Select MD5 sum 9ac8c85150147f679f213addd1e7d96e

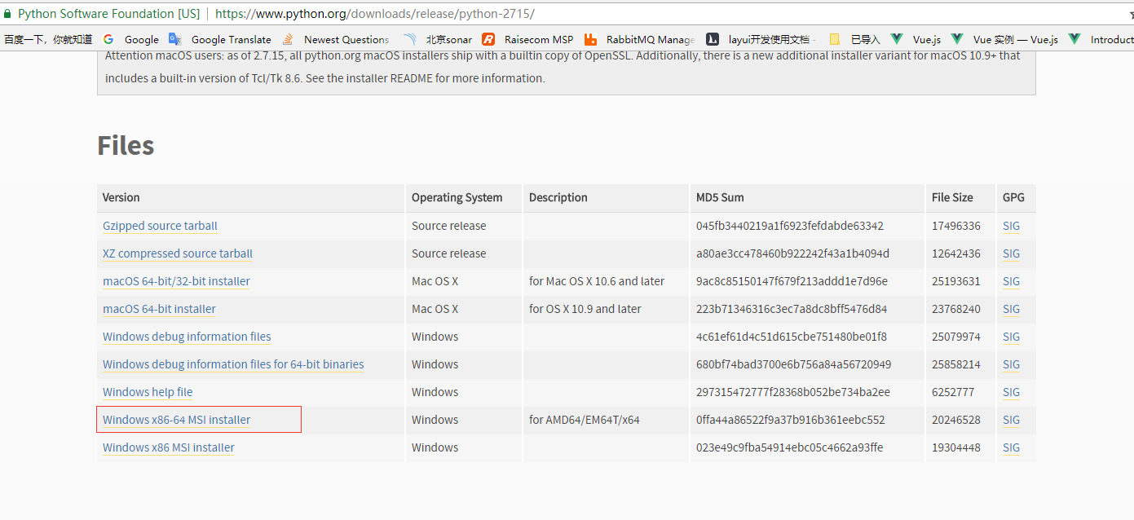(792, 281)
